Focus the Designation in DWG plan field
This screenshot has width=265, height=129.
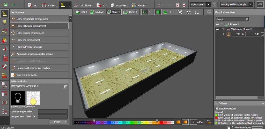point(53,116)
